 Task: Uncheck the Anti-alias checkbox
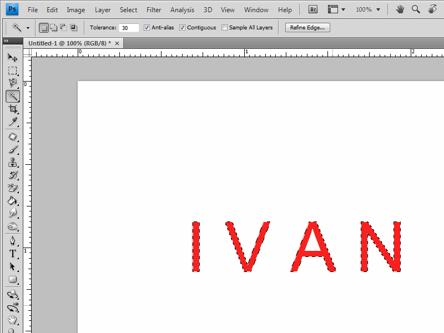tap(147, 28)
